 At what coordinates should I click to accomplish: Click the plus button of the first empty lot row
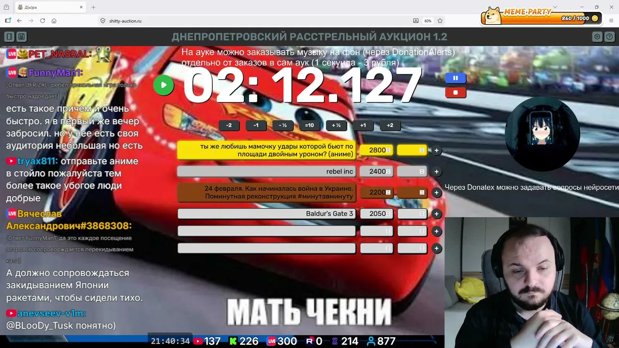tap(436, 231)
